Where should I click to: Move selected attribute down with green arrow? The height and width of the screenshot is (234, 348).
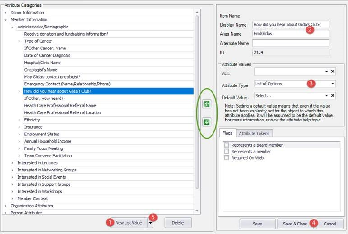207,122
